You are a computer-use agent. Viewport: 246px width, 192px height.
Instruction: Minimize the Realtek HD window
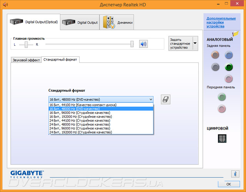(x=218, y=4)
